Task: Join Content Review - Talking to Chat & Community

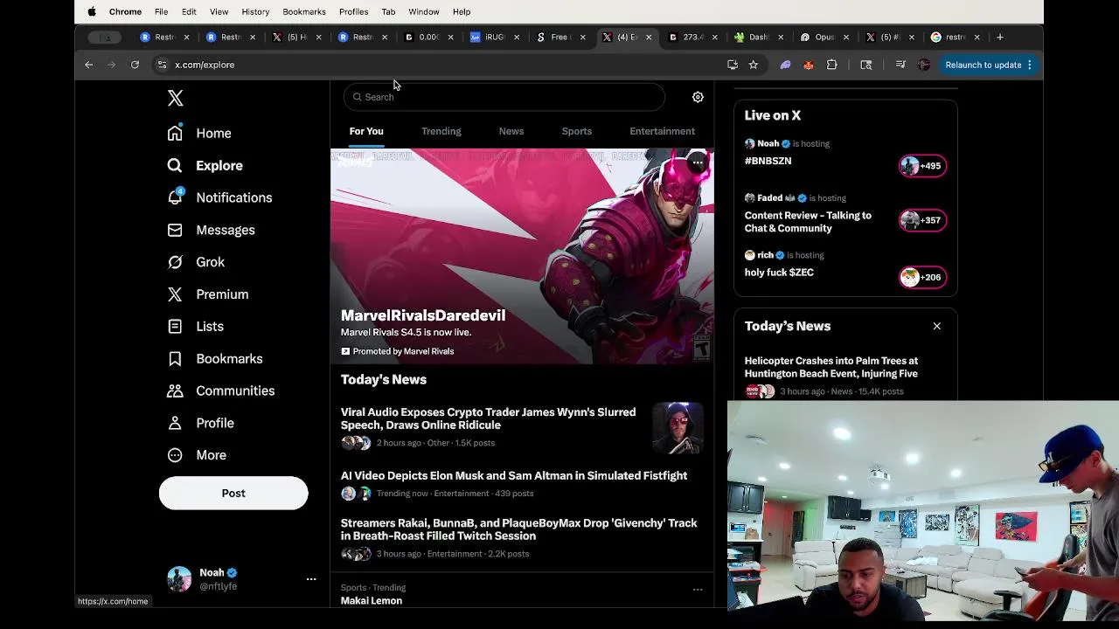Action: coord(808,222)
